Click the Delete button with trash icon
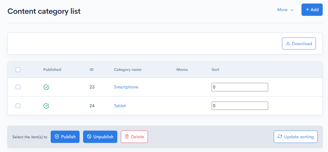328x152 pixels. click(x=134, y=137)
